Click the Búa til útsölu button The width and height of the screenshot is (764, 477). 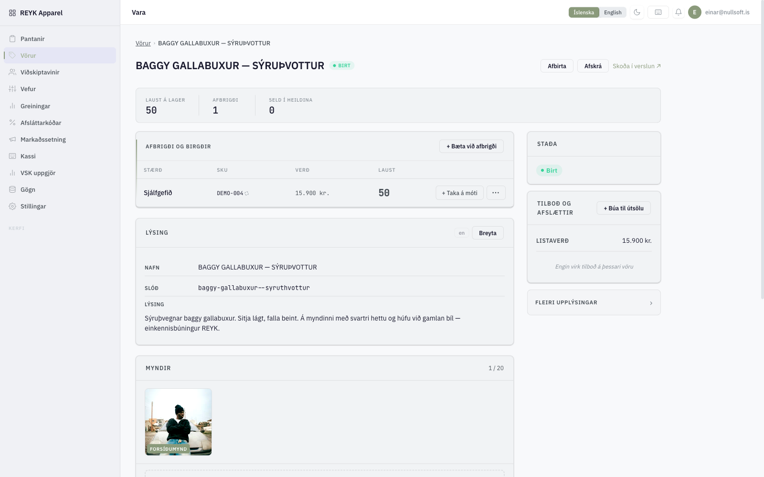(624, 208)
